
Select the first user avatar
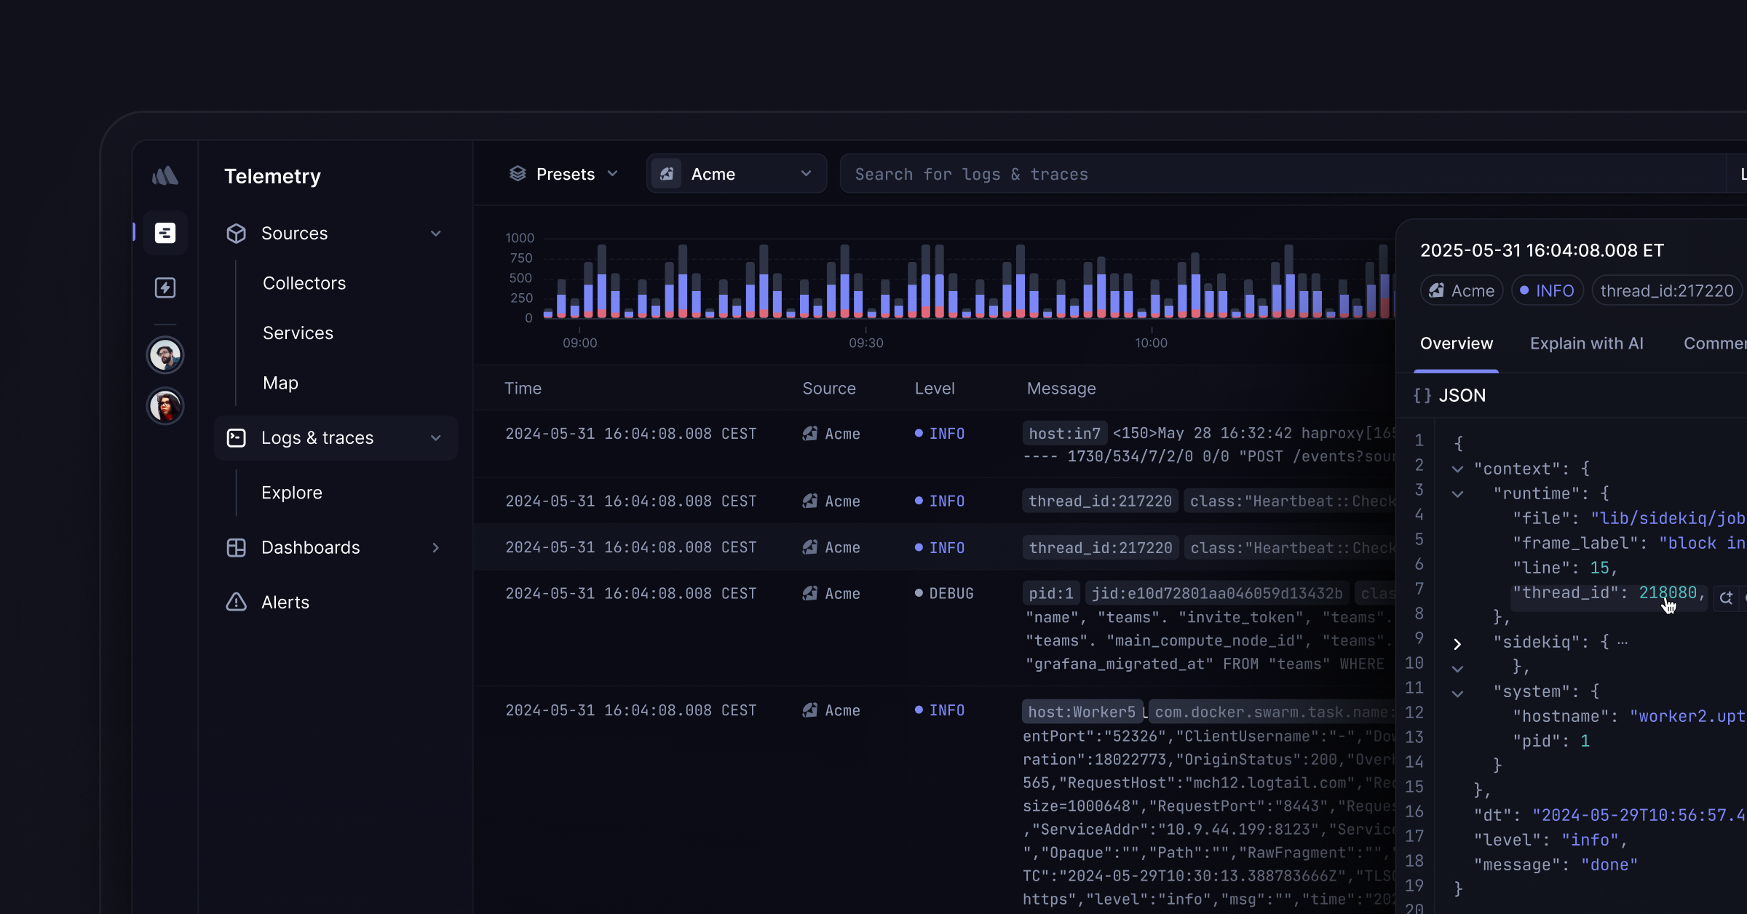[165, 355]
